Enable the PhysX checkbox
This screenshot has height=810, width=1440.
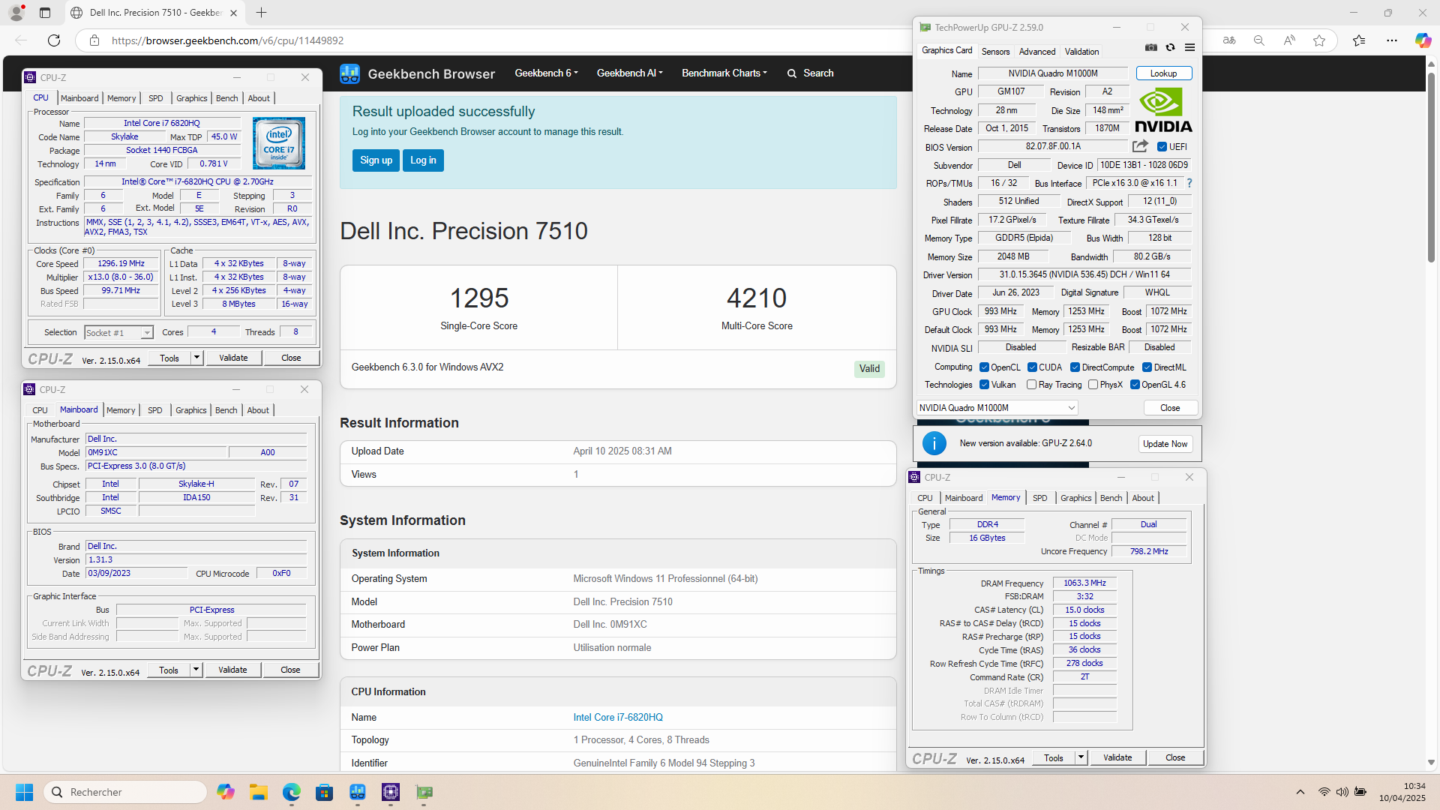pyautogui.click(x=1093, y=385)
